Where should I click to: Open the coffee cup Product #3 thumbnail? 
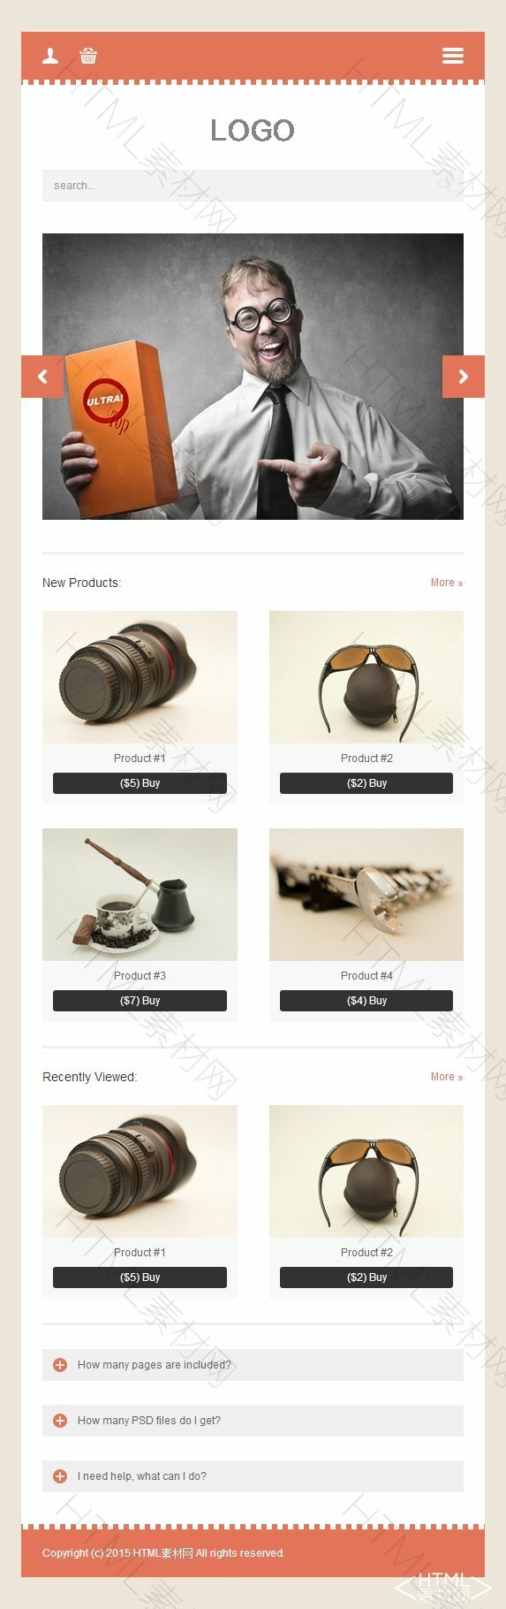140,895
